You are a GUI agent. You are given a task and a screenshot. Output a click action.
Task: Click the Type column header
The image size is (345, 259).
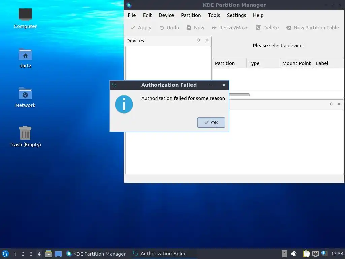coord(263,63)
